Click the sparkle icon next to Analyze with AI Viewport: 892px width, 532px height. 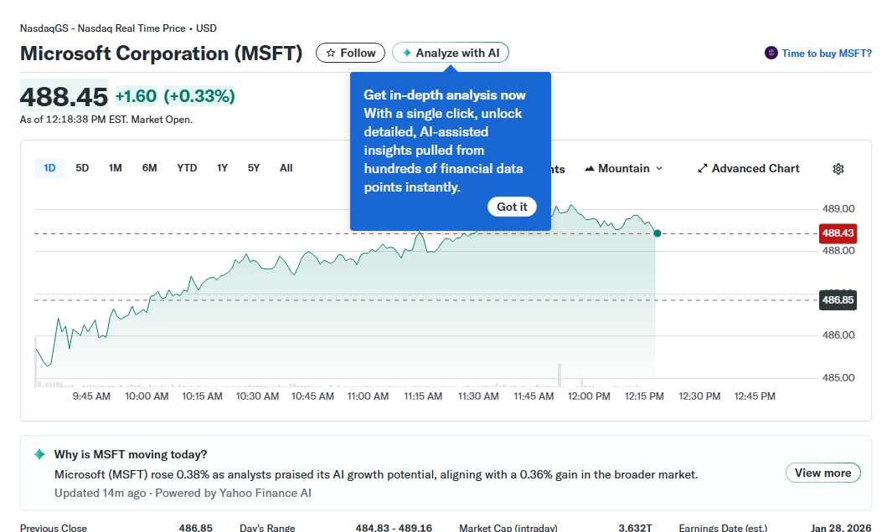click(407, 52)
